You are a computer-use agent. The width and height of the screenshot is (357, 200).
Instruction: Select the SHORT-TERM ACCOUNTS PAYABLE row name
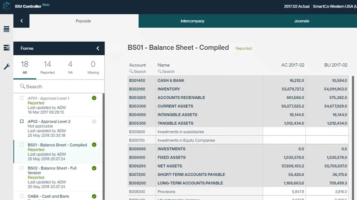tap(191, 174)
